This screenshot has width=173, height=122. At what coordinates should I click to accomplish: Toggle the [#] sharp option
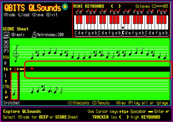click(x=6, y=42)
